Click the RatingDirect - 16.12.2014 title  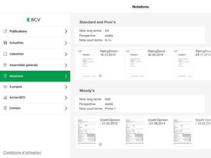click(109, 53)
